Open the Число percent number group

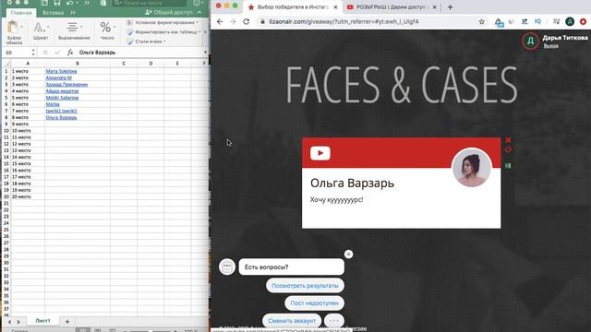click(x=107, y=31)
